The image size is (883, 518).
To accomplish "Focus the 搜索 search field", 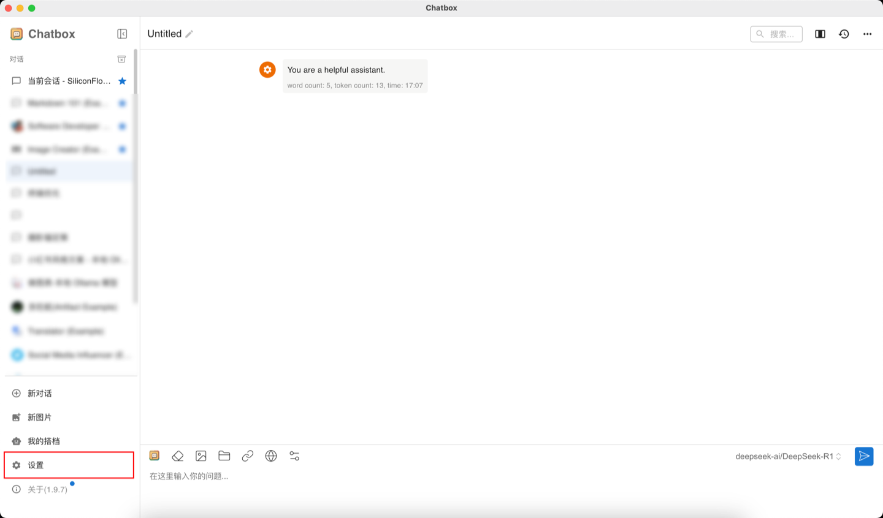I will click(x=776, y=34).
